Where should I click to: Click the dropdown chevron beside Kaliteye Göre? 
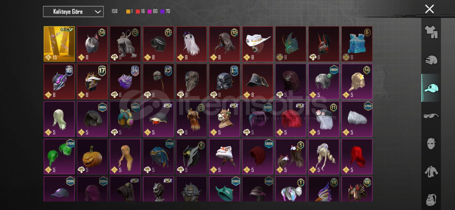pos(98,12)
